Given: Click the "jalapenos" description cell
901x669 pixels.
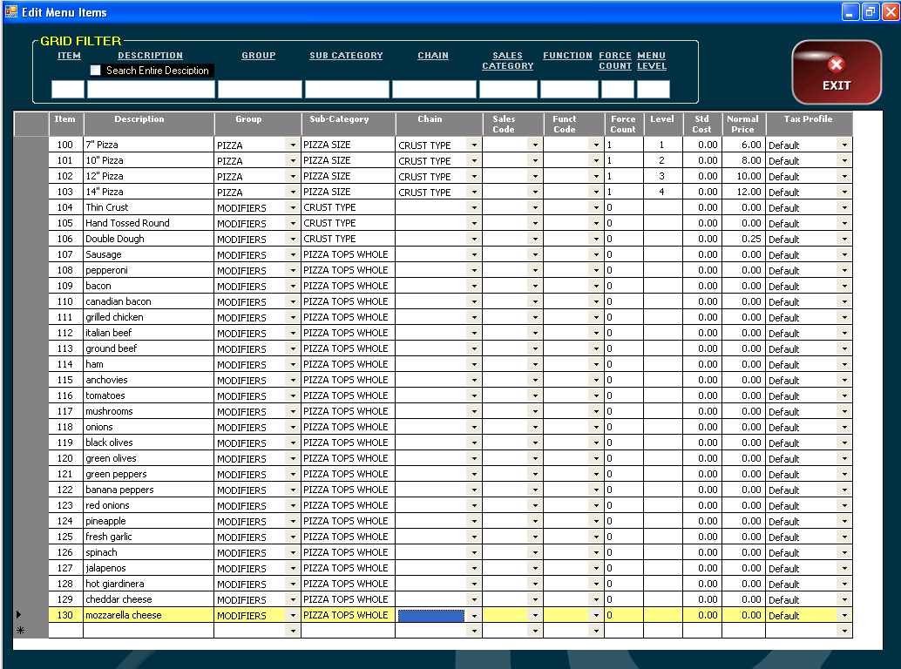Looking at the screenshot, I should (x=149, y=569).
